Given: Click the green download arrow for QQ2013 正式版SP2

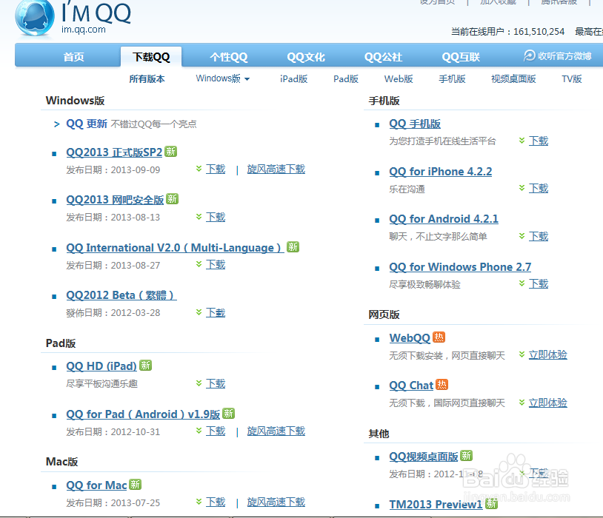Looking at the screenshot, I should [199, 169].
